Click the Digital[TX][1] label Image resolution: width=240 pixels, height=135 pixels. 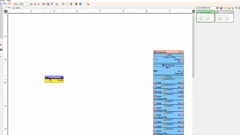pyautogui.click(x=169, y=85)
